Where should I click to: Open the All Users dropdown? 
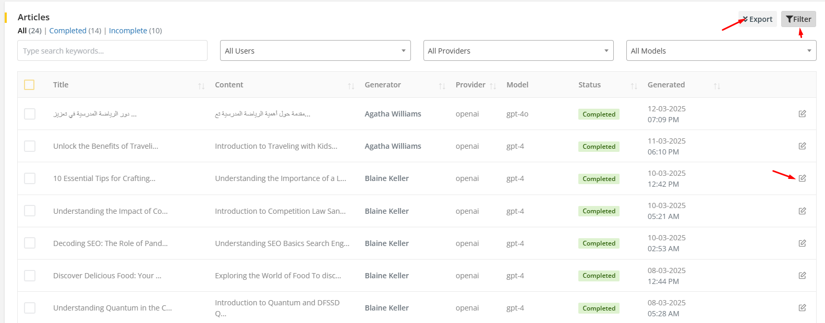tap(315, 51)
